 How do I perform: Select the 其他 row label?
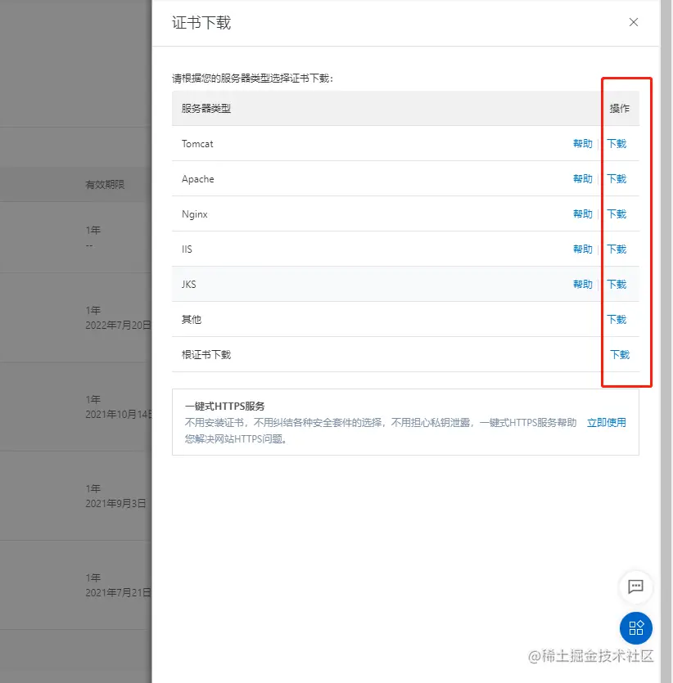pos(192,320)
